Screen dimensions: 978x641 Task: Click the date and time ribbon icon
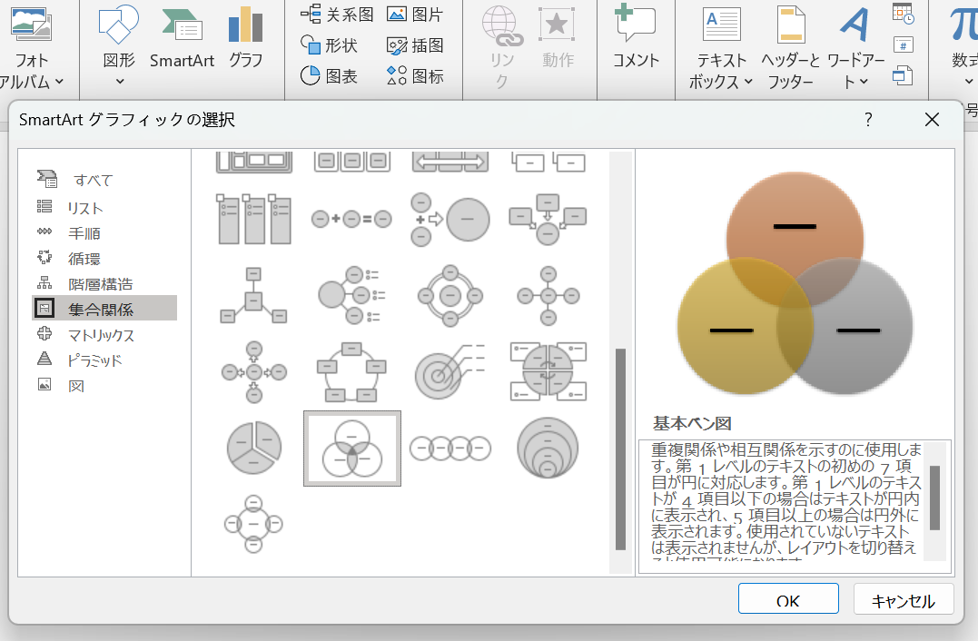[x=904, y=13]
